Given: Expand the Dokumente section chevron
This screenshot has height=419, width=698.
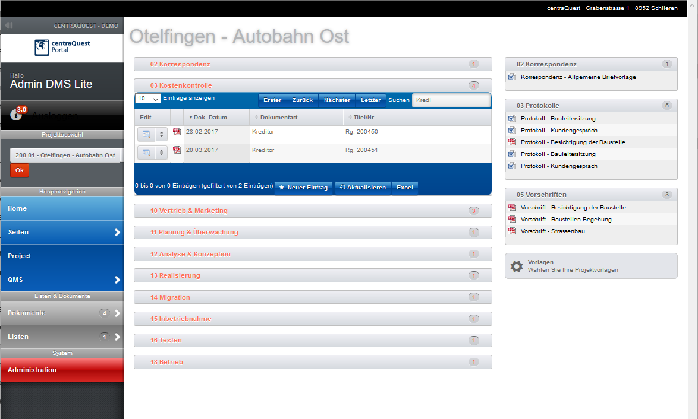Looking at the screenshot, I should coord(117,313).
